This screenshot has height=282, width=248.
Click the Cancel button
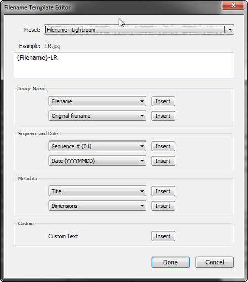215,262
